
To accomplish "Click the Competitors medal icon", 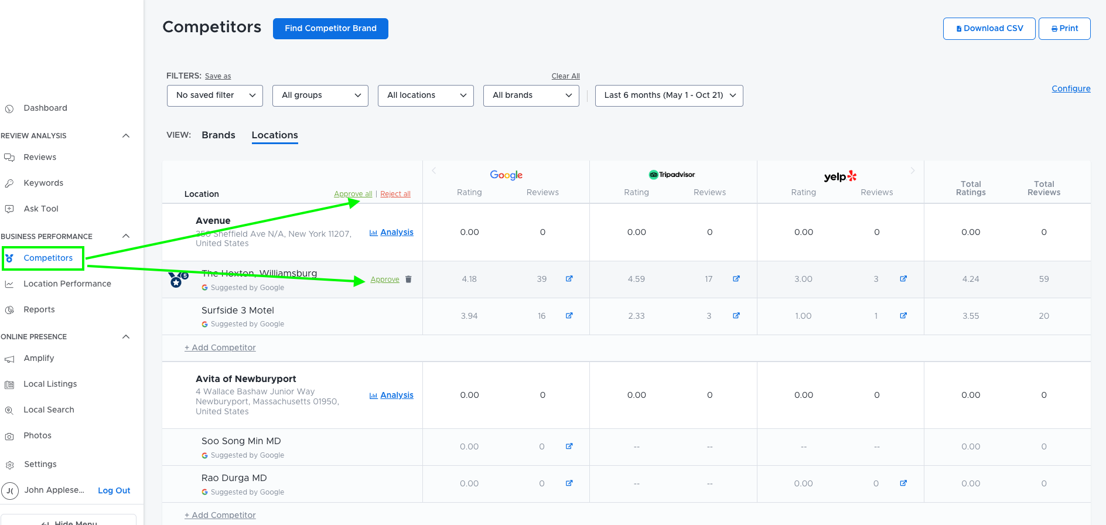I will [9, 258].
